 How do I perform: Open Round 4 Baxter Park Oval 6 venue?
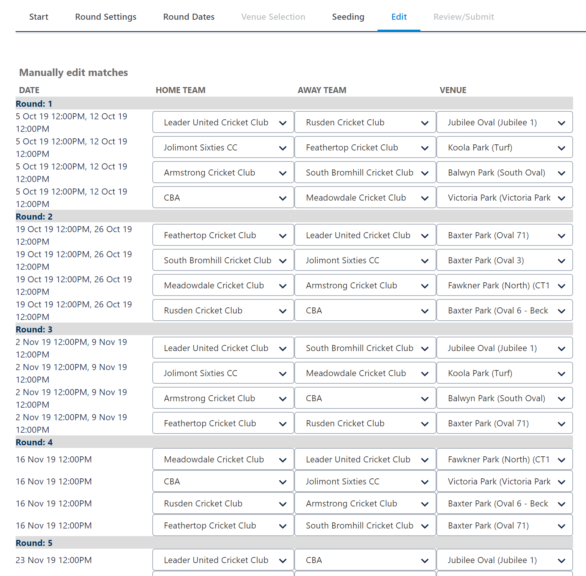(x=505, y=503)
